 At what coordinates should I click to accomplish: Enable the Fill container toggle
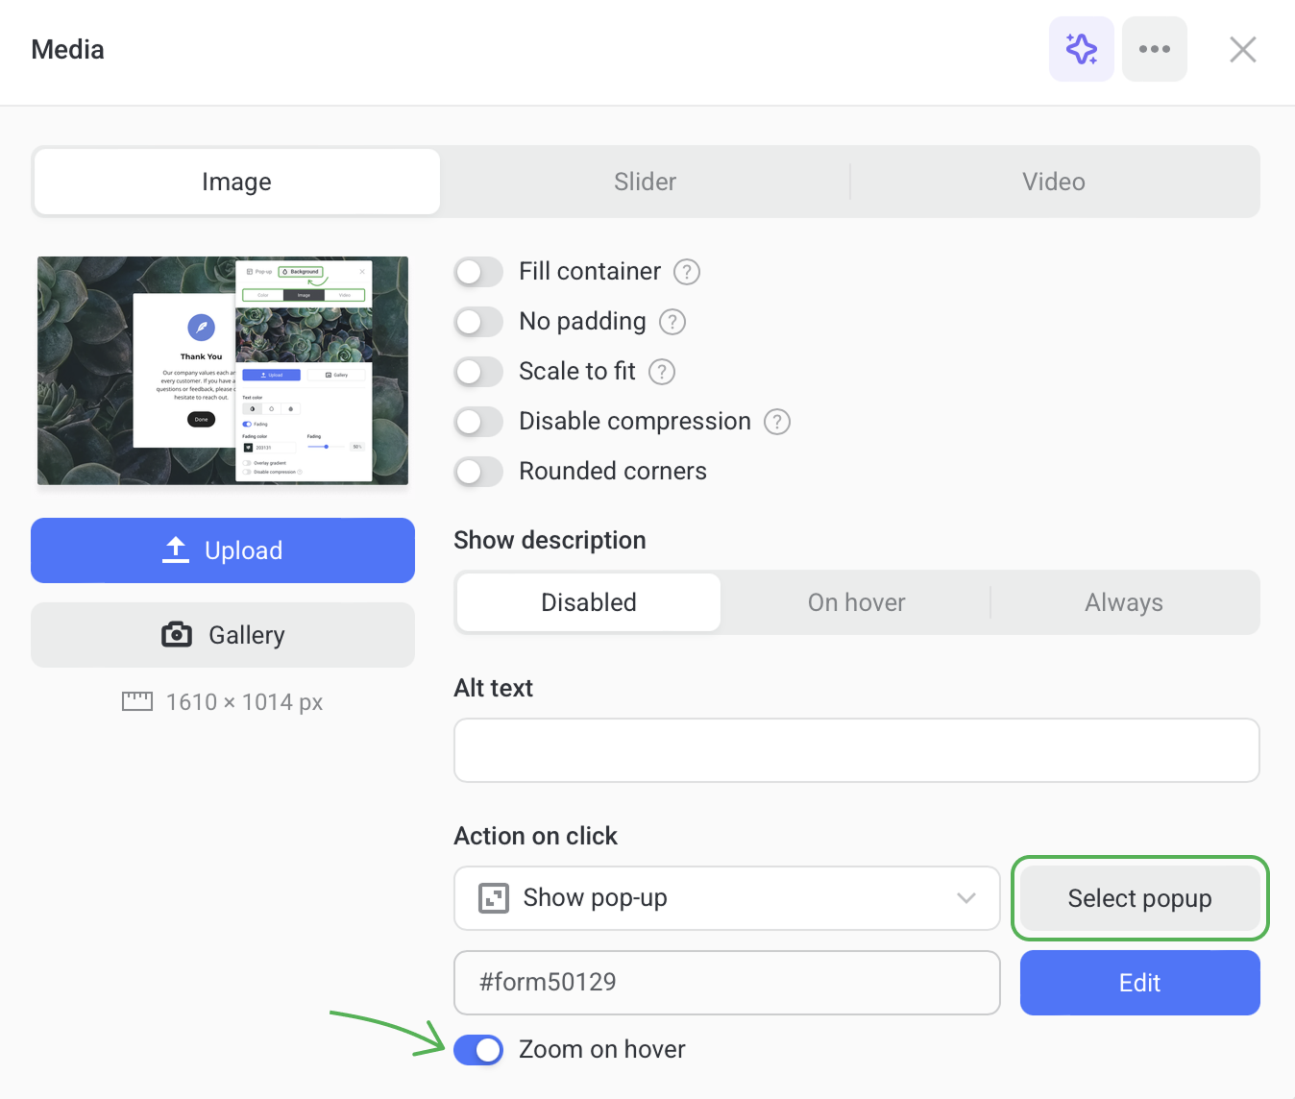pyautogui.click(x=478, y=272)
